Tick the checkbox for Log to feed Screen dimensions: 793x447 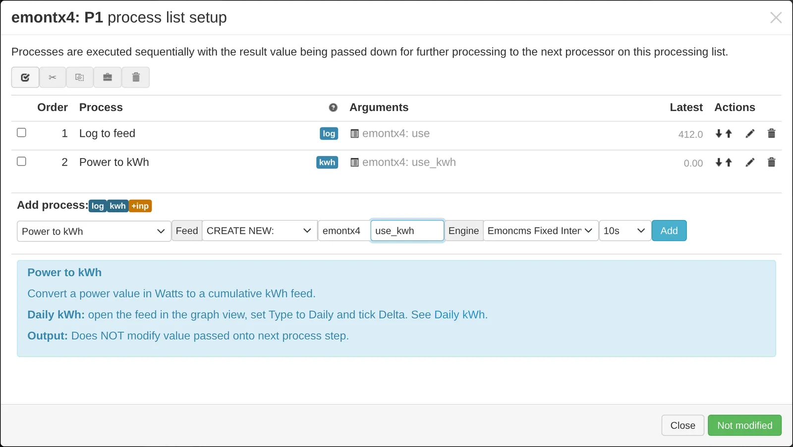coord(21,133)
